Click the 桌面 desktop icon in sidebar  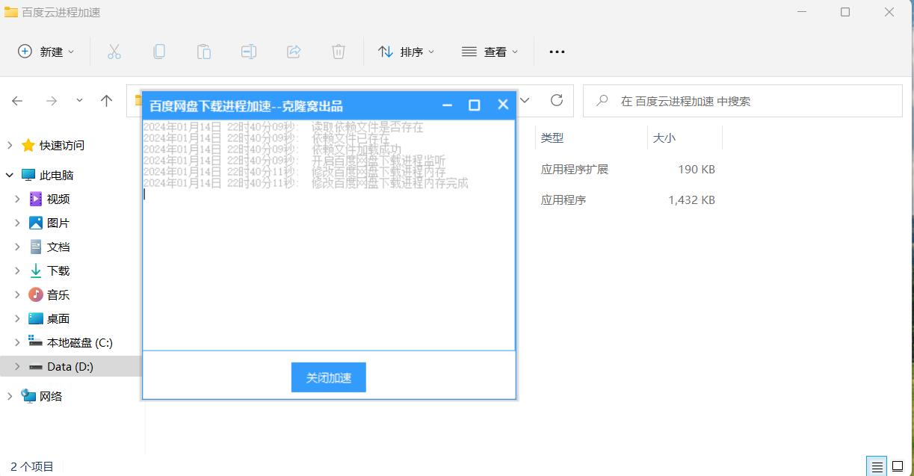click(35, 318)
